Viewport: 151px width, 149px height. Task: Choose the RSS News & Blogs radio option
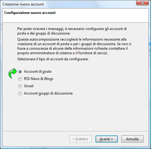click(20, 79)
